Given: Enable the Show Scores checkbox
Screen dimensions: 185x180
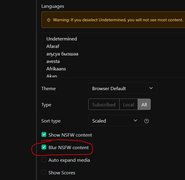Looking at the screenshot, I should [44, 173].
